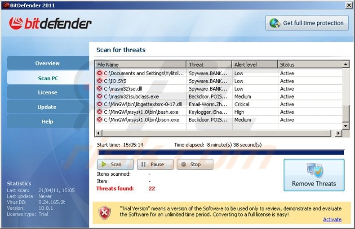
Task: Pause the running scan
Action: (155, 164)
